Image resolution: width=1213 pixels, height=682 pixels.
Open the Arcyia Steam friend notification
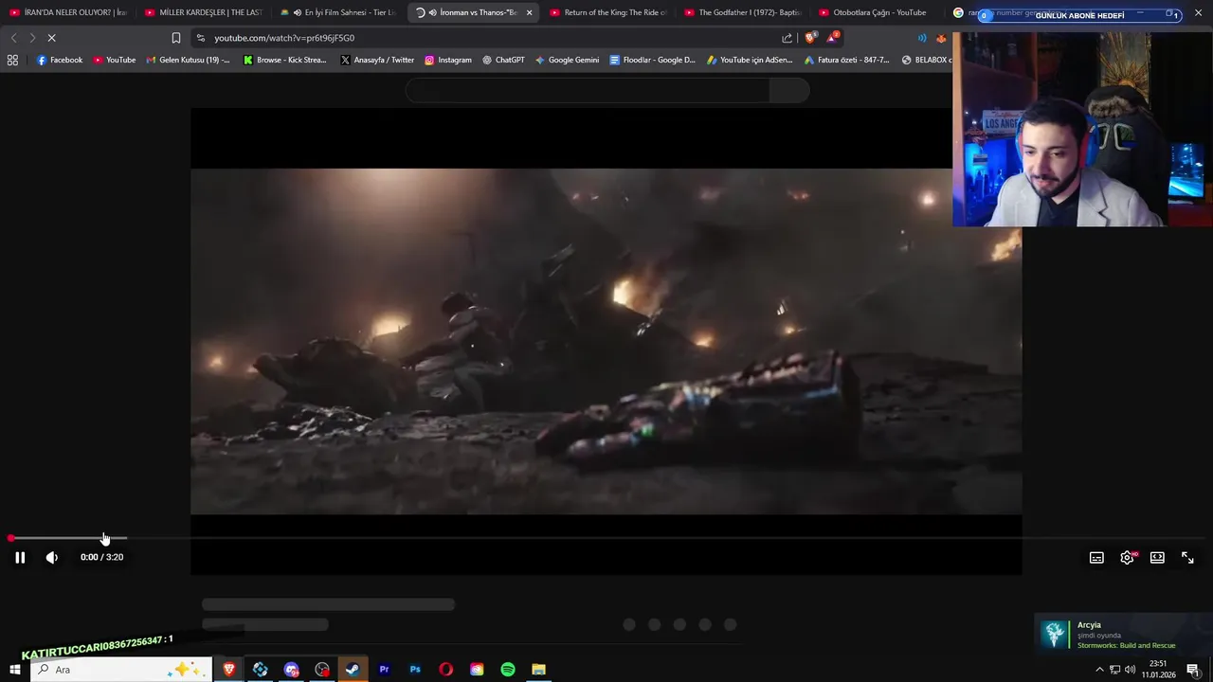(1123, 635)
